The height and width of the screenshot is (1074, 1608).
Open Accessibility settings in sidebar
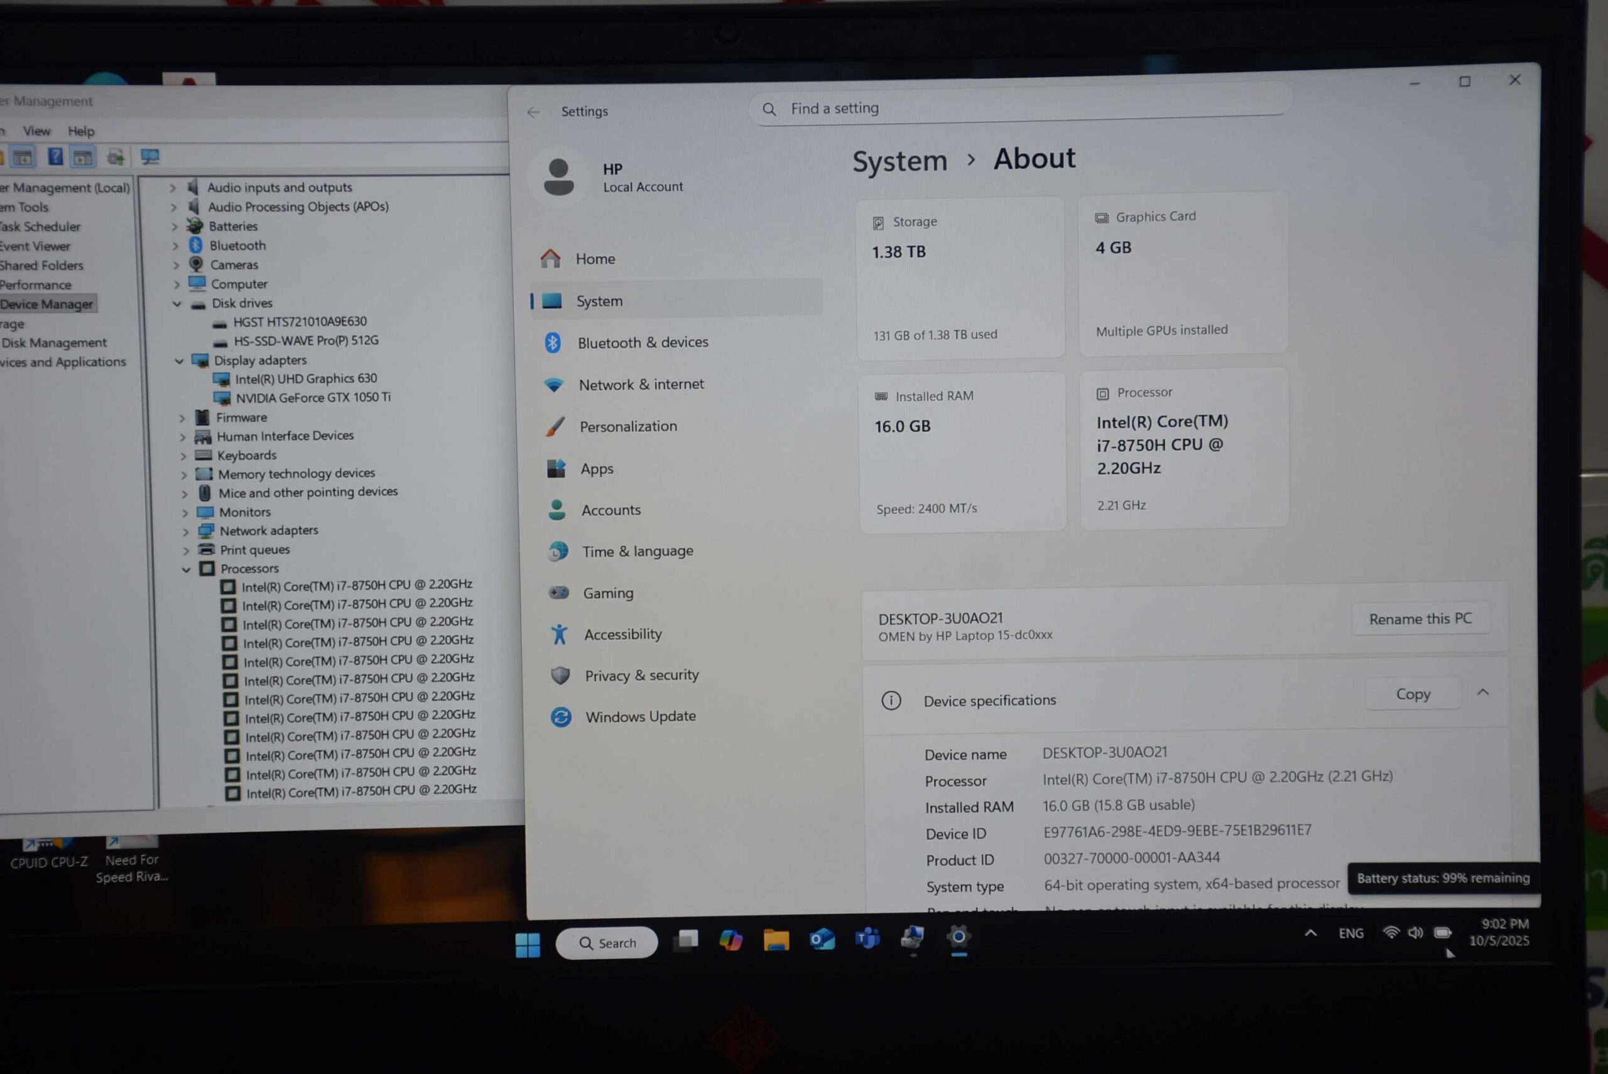[x=622, y=634]
